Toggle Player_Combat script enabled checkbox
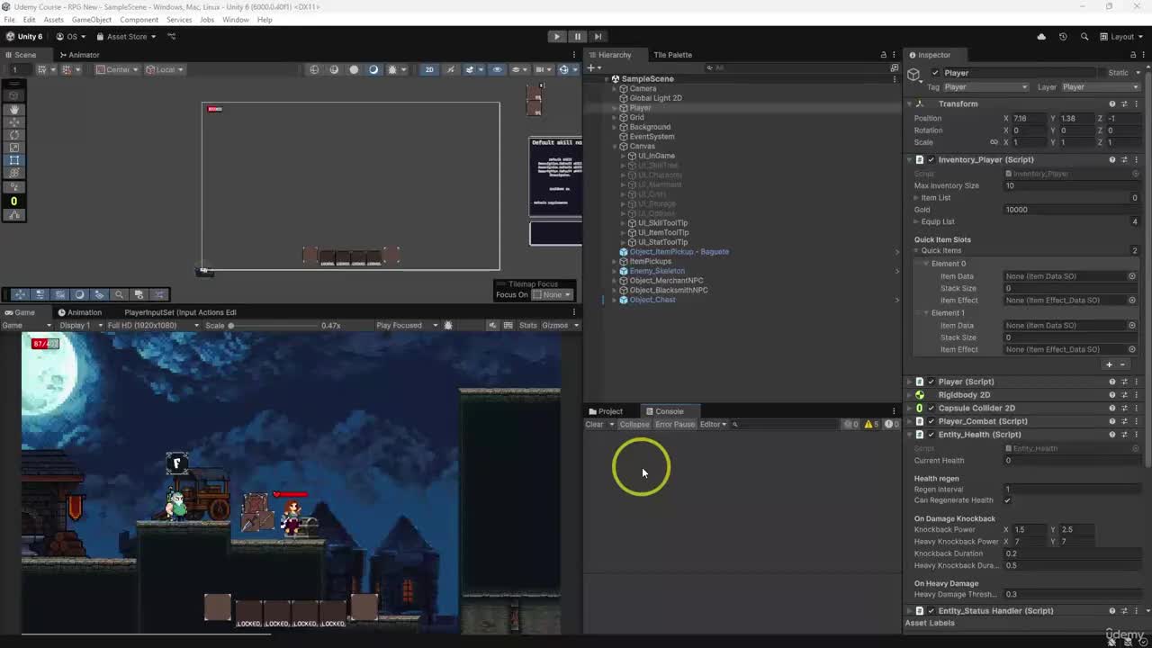 (931, 421)
